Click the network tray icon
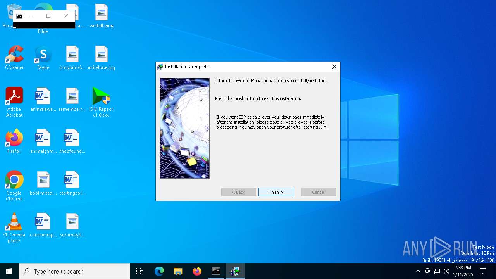This screenshot has width=496, height=279. [437, 271]
